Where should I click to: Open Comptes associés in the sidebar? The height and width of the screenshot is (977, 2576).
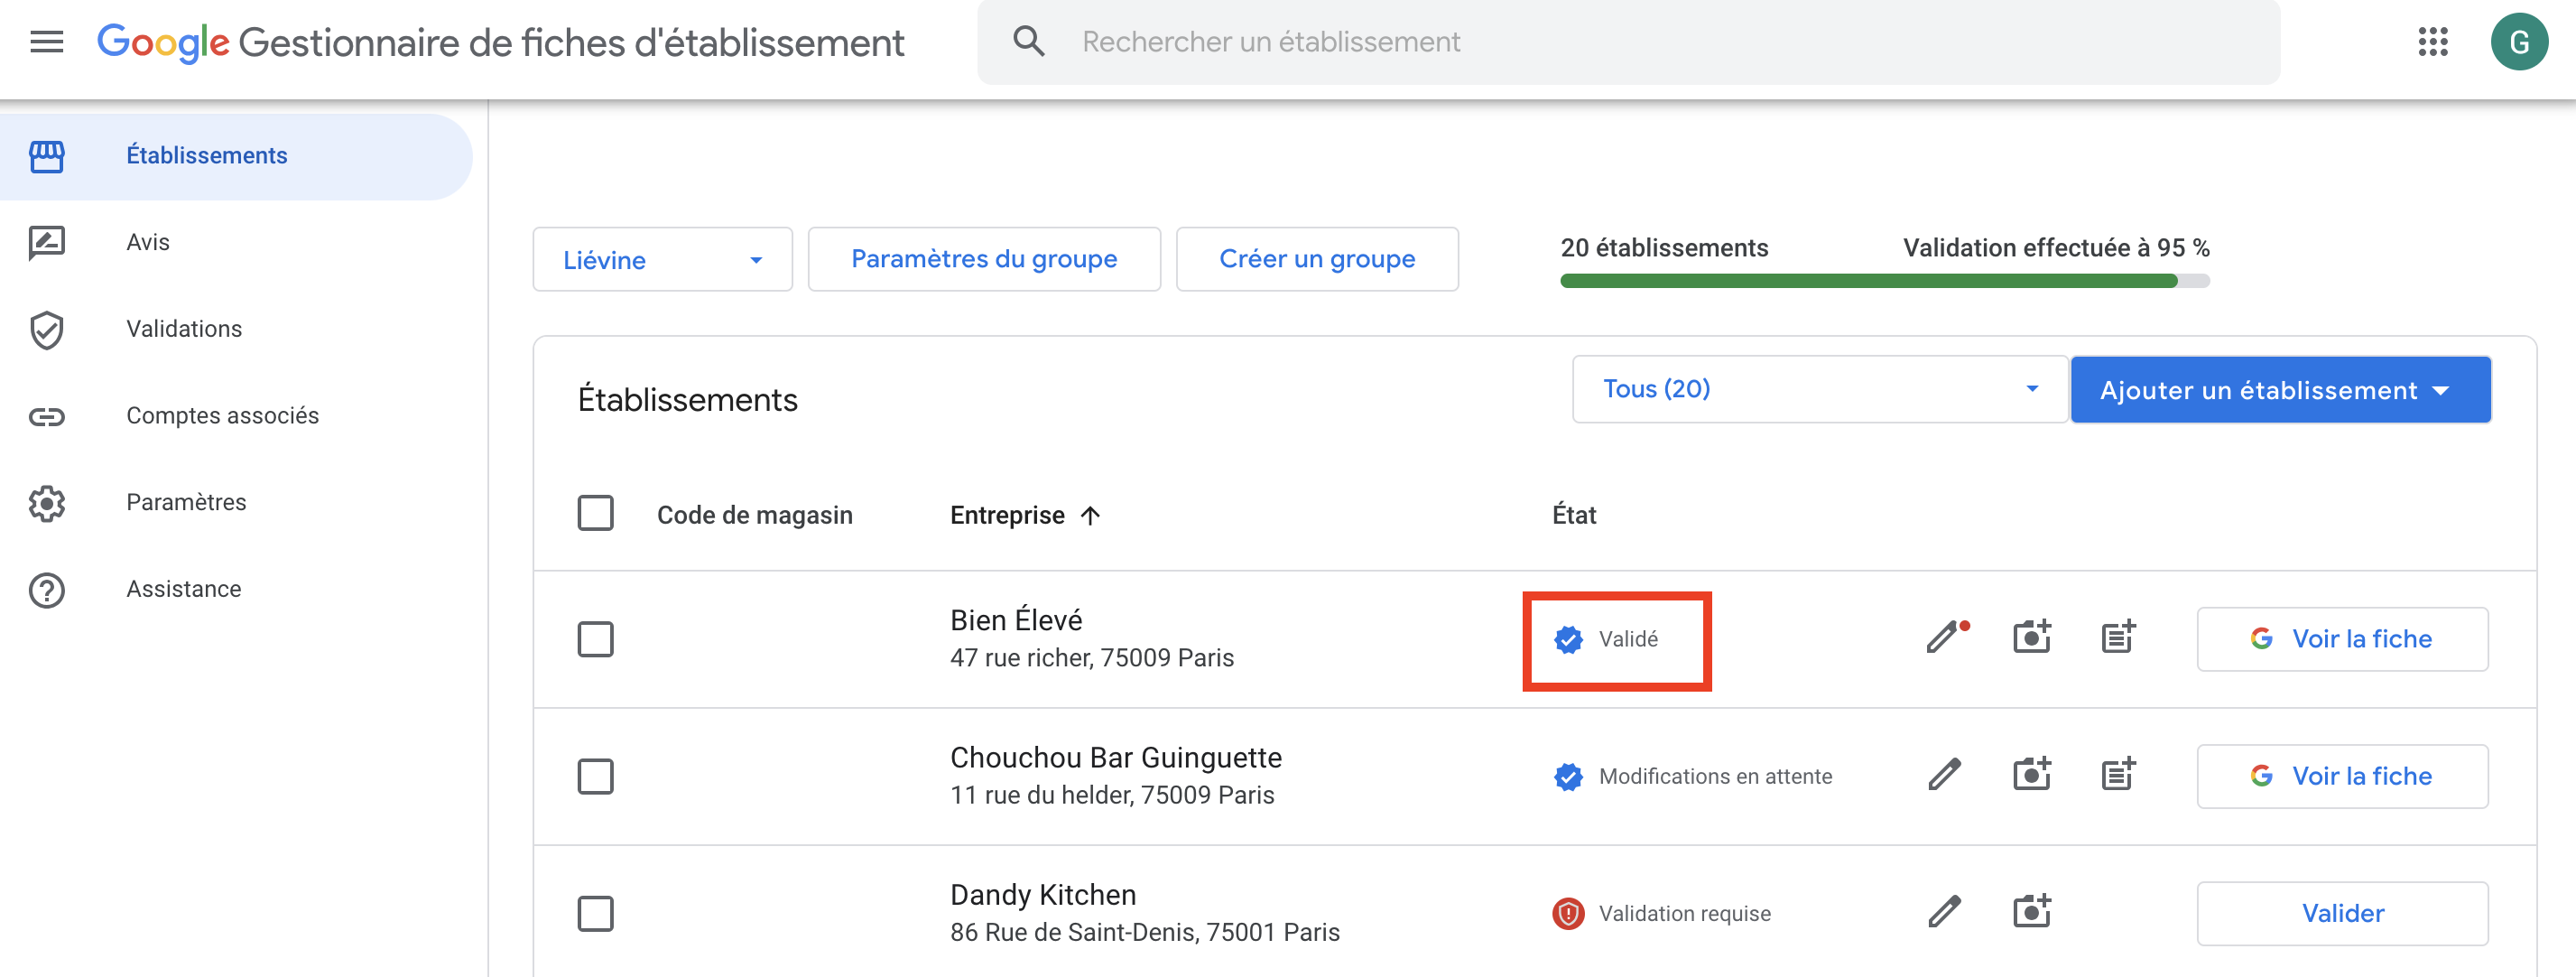click(x=222, y=415)
